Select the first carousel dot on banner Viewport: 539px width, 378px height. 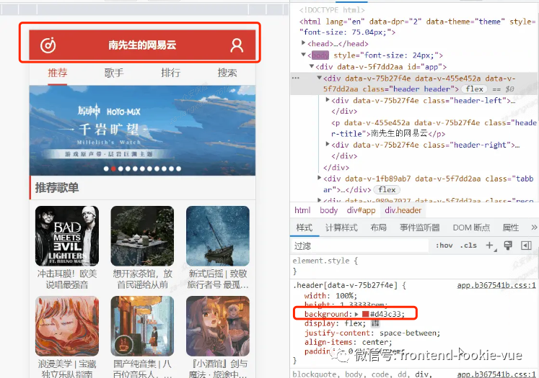tap(106, 168)
